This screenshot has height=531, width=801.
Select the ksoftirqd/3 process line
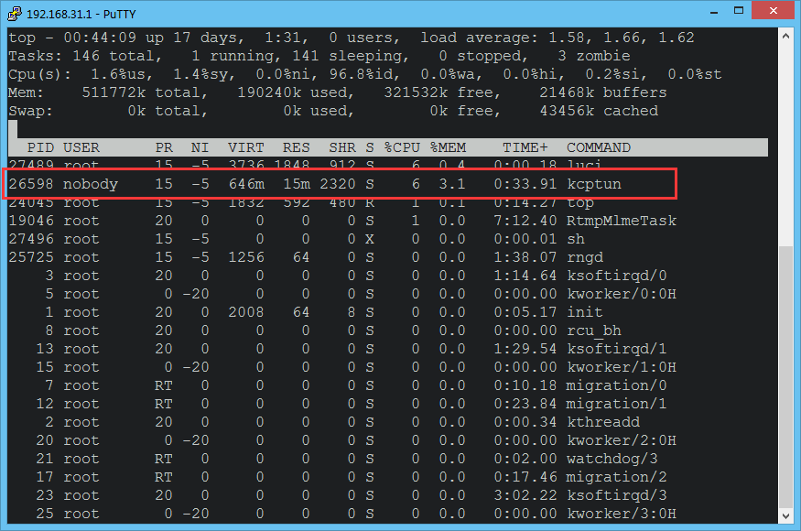(x=366, y=494)
